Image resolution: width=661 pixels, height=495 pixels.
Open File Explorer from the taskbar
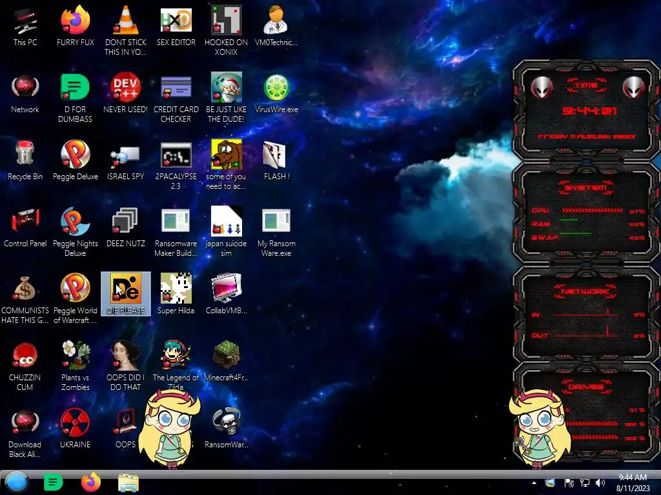(x=128, y=483)
